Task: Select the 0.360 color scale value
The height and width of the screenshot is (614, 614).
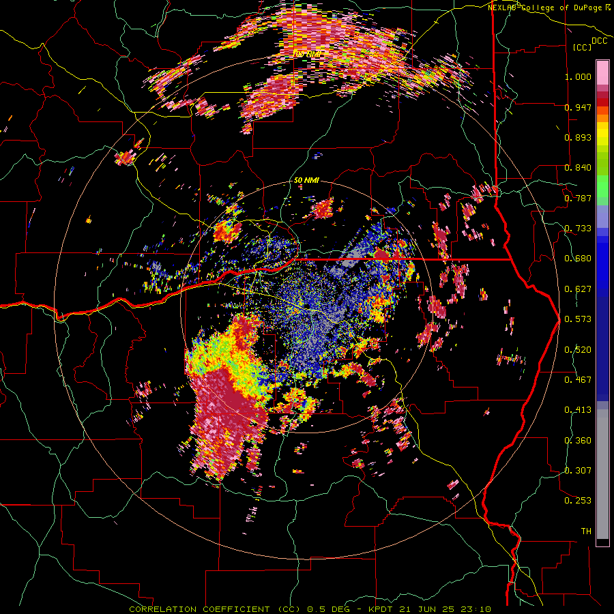Action: click(578, 440)
